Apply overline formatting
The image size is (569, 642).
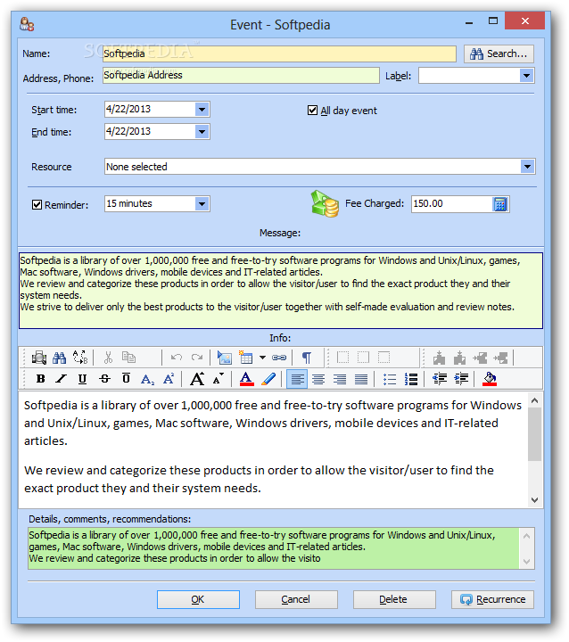tap(126, 379)
